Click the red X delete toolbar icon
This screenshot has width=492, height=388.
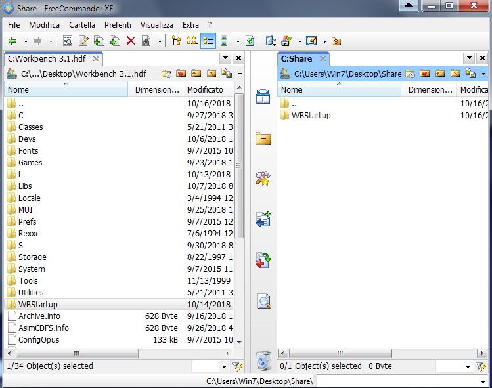(130, 41)
